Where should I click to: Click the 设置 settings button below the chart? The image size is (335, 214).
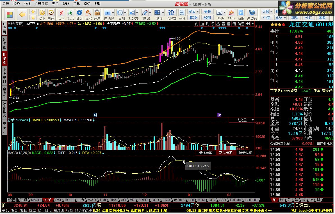(12, 200)
